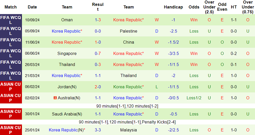255x135 pixels.
Task: Click the Odd Even column header
Action: [222, 7]
